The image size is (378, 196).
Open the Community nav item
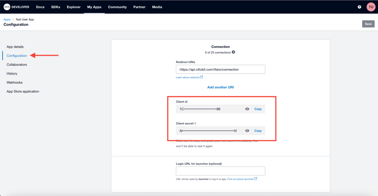click(x=117, y=7)
